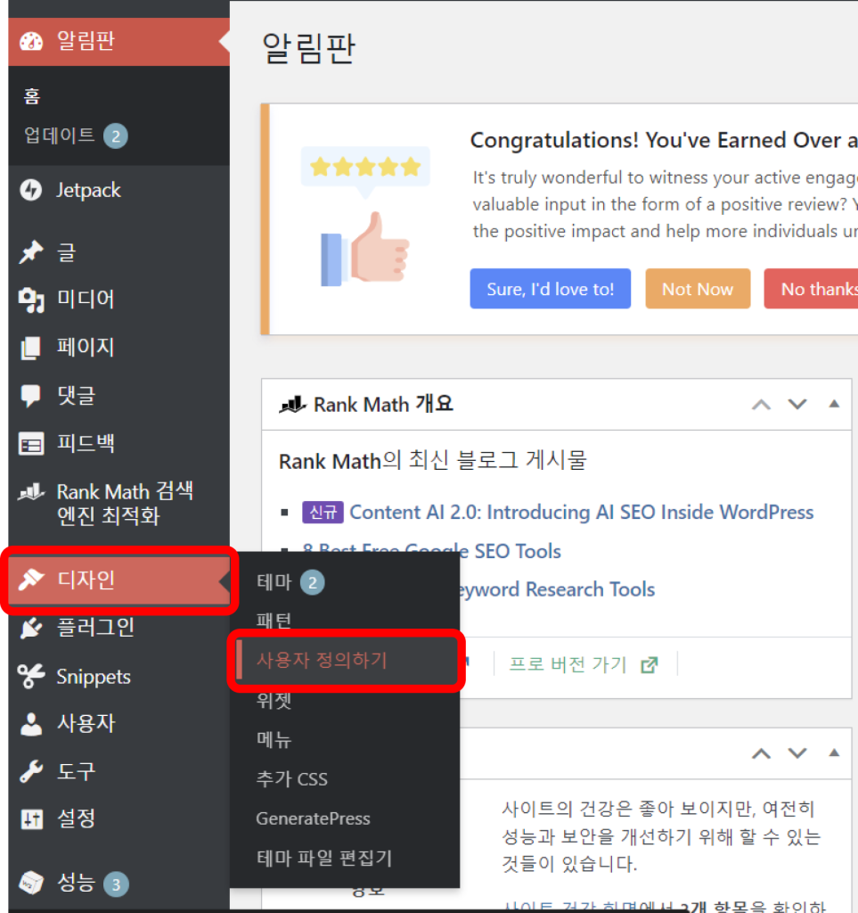Click the count badge next to 성능
The width and height of the screenshot is (858, 913).
click(x=116, y=884)
